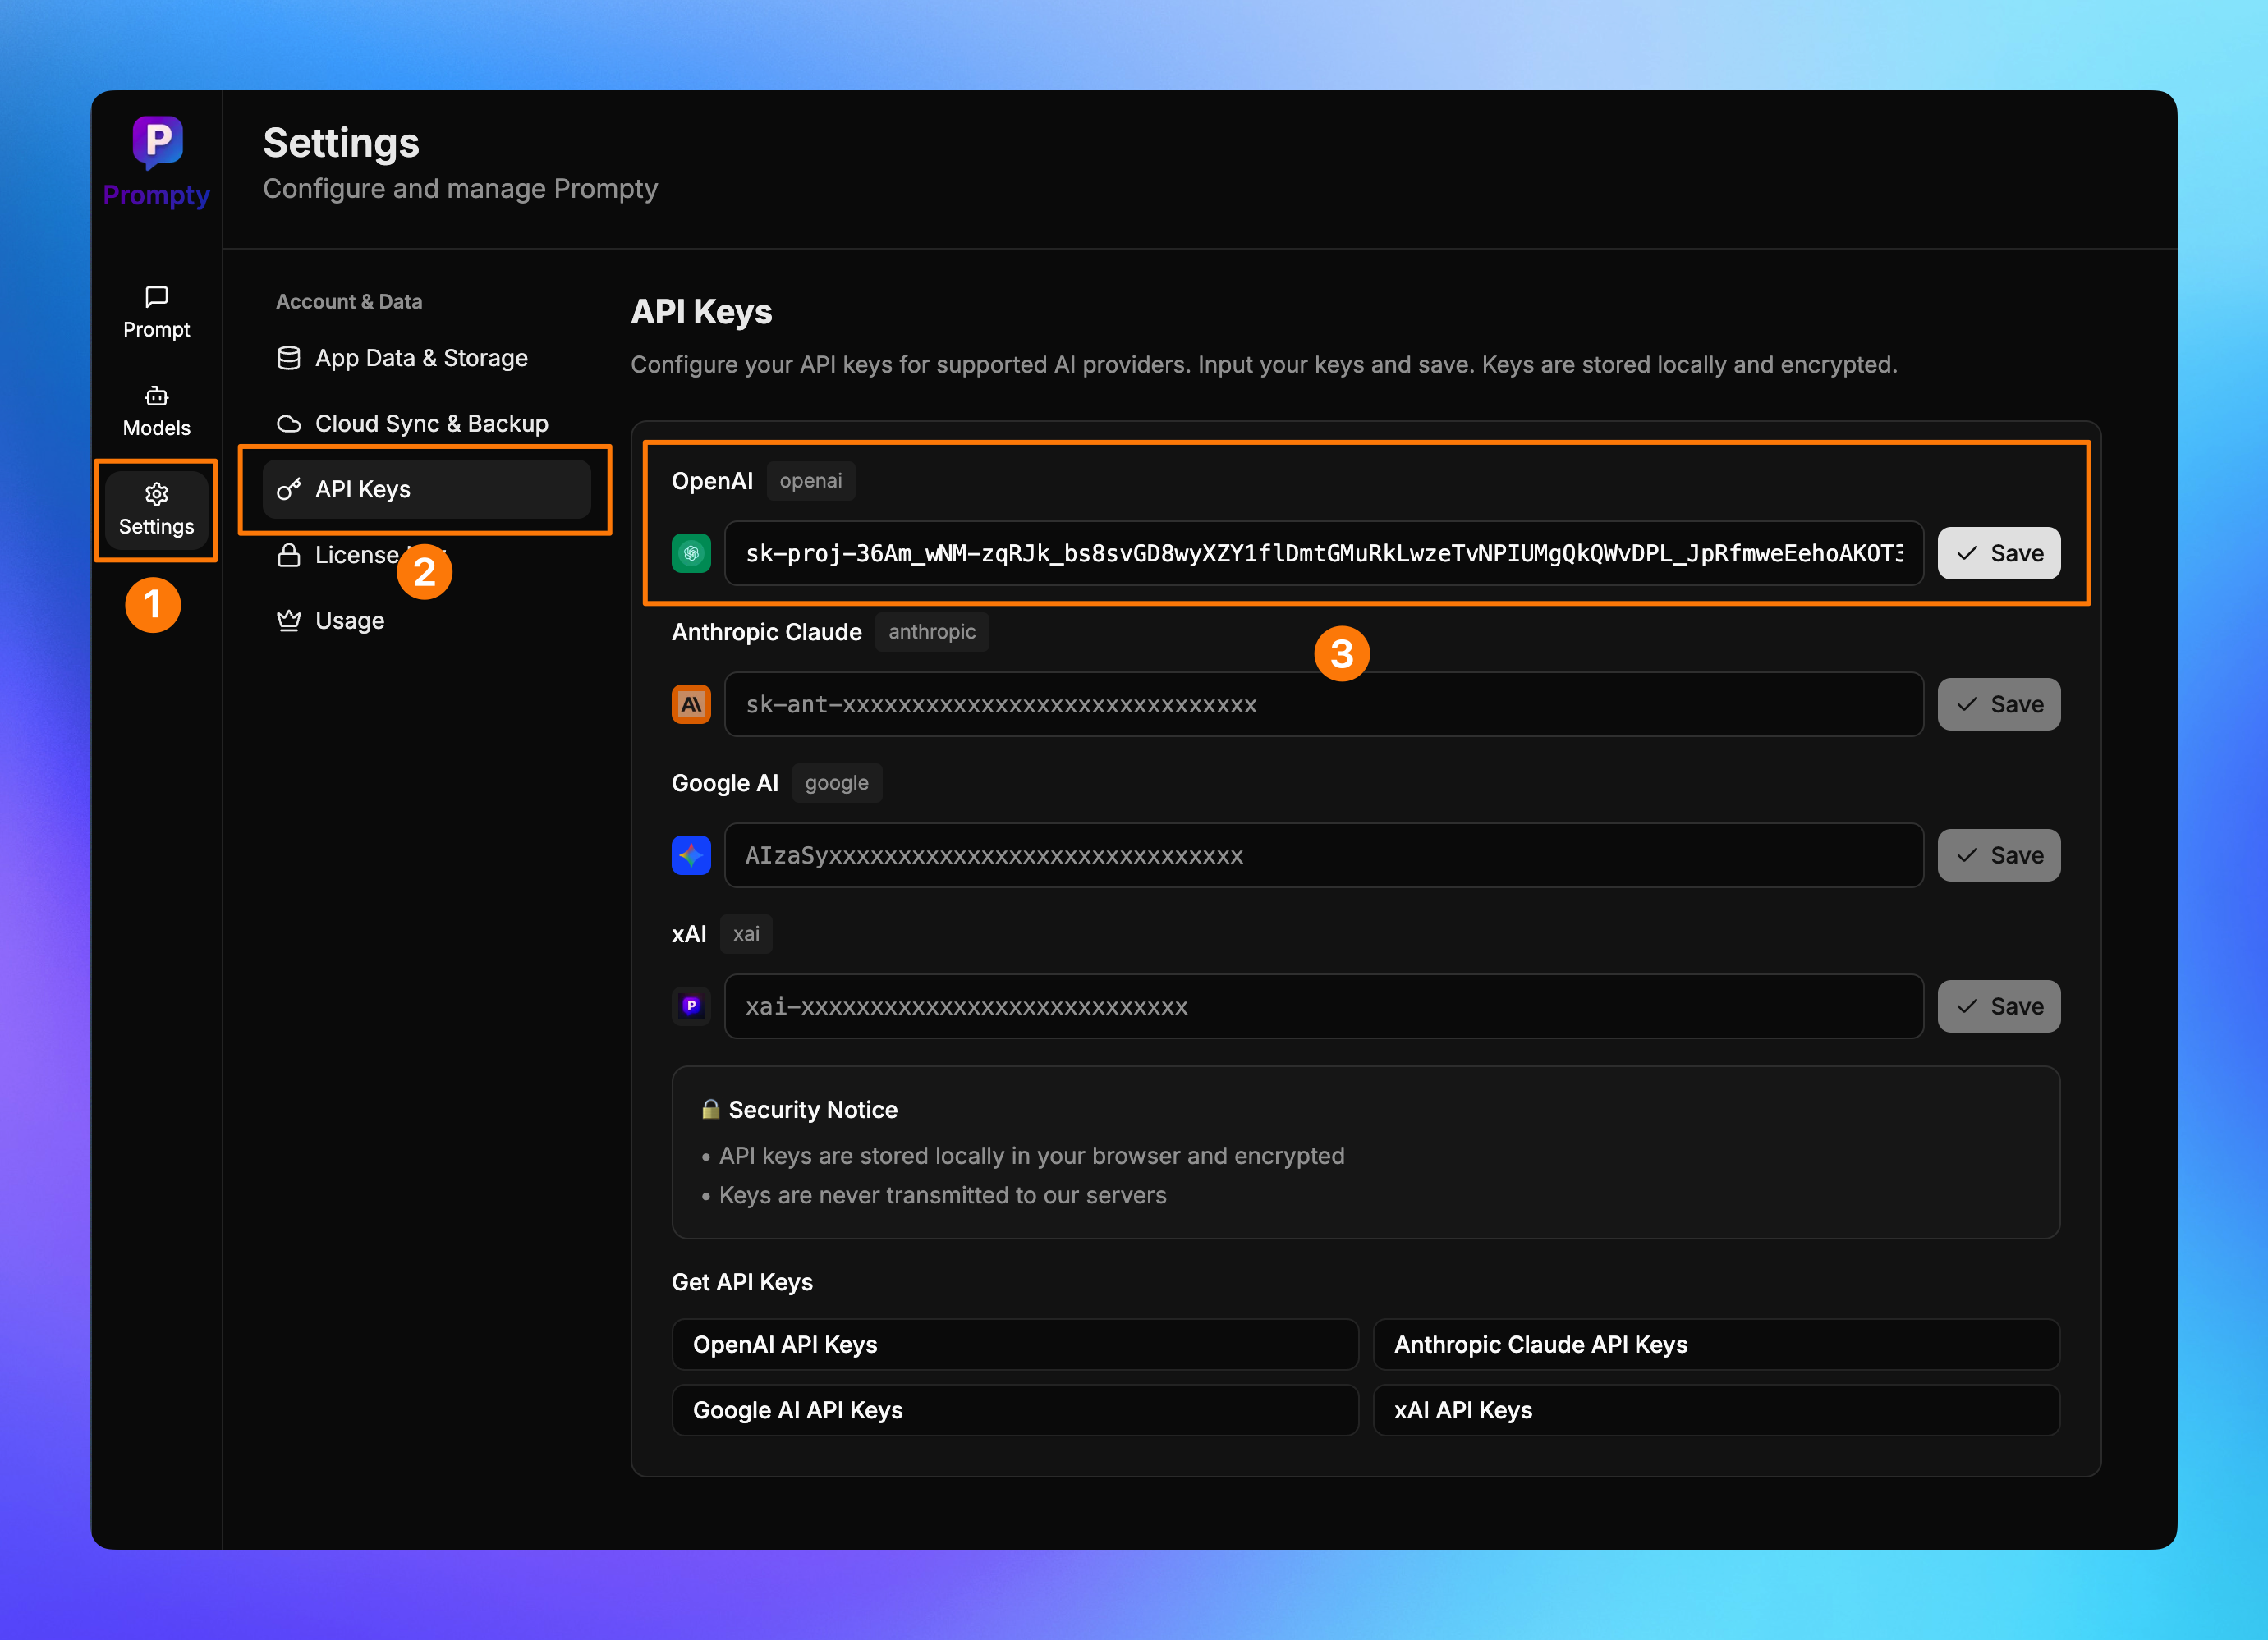Open the xAI API Keys link
This screenshot has height=1640, width=2268.
point(1715,1410)
